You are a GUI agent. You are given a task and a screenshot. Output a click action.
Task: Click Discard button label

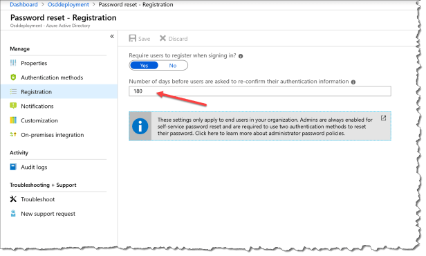click(178, 39)
